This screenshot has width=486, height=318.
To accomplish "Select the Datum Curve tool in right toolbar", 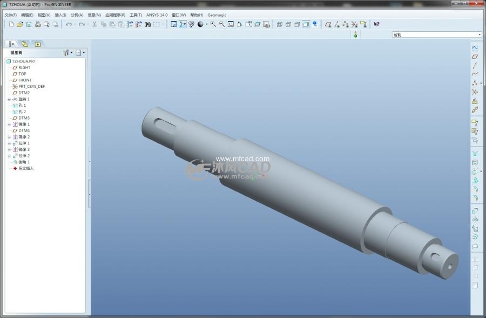I will pos(475,74).
